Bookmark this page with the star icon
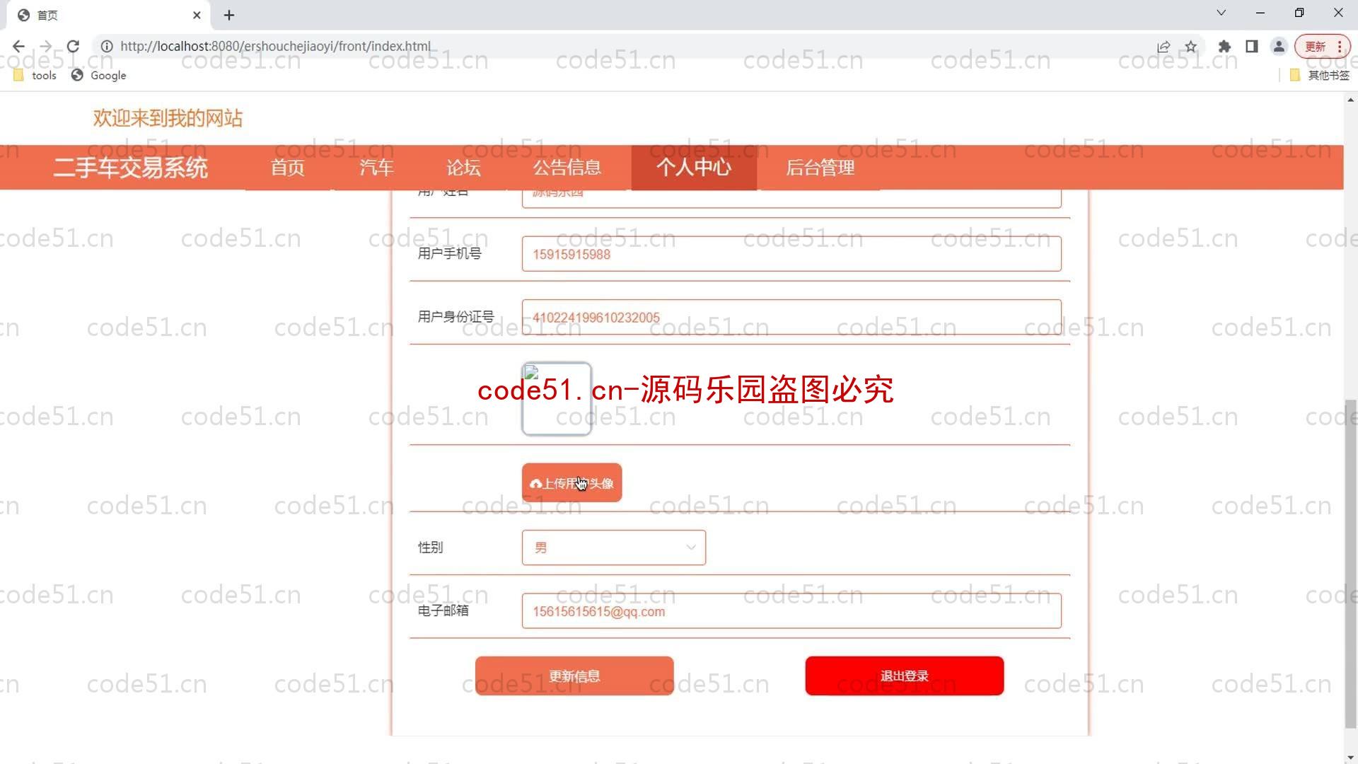1358x764 pixels. pos(1191,47)
